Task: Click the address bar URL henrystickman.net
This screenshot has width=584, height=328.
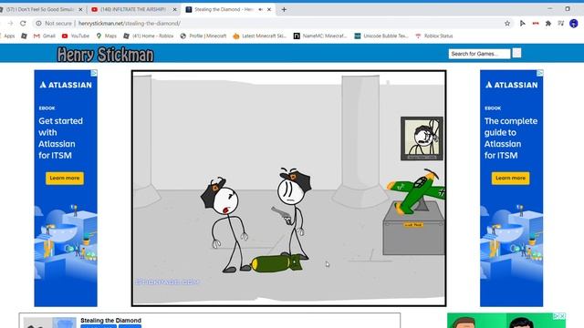Action: (130, 24)
